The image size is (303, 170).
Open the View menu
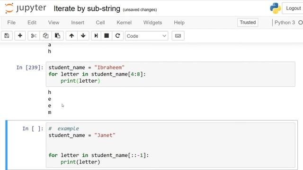pyautogui.click(x=53, y=23)
